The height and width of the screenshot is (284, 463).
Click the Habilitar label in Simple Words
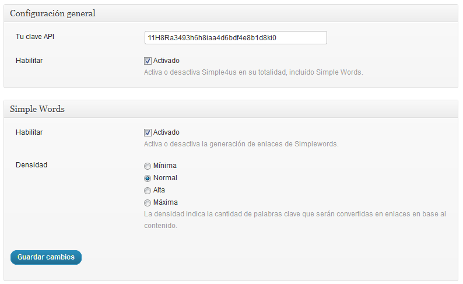pos(29,132)
